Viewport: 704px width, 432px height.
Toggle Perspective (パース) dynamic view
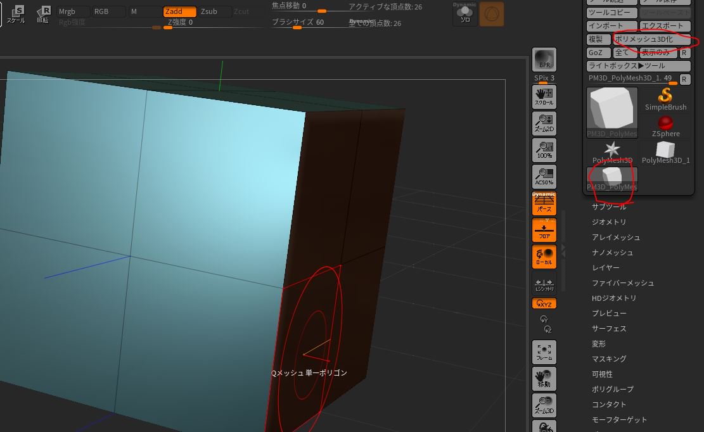pos(544,203)
